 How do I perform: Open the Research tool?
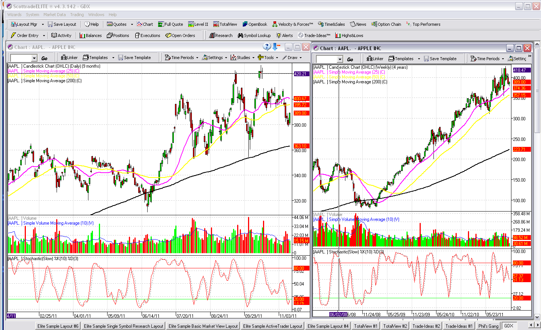click(x=221, y=36)
